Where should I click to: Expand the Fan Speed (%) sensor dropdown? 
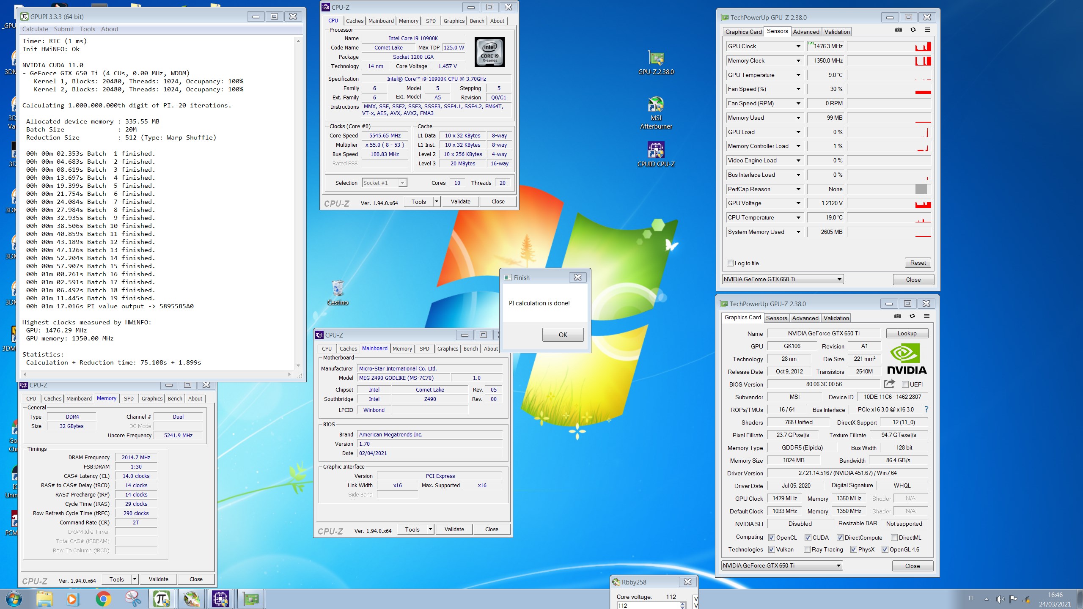click(x=798, y=89)
